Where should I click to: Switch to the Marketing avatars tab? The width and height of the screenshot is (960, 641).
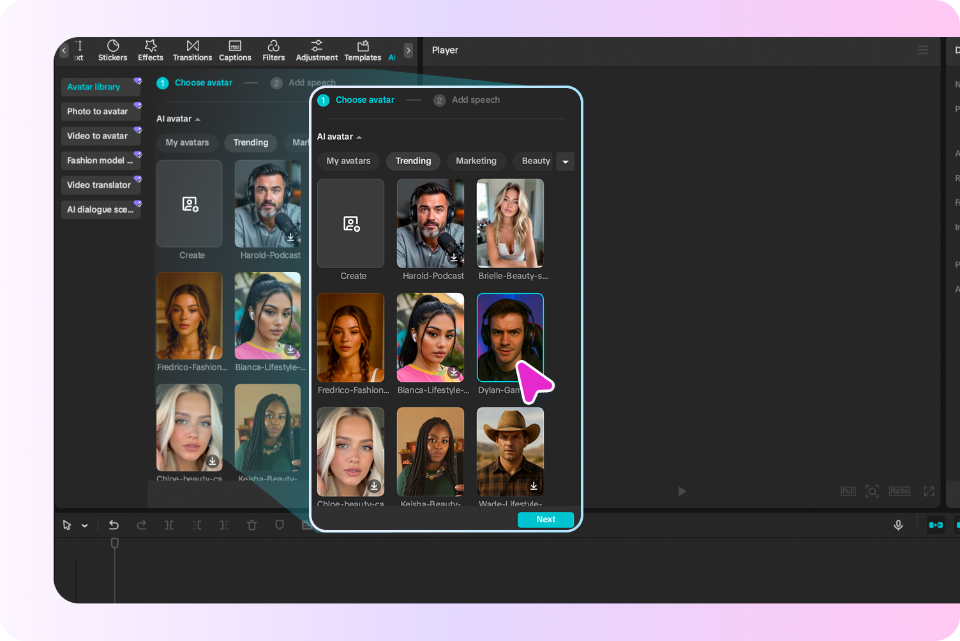tap(476, 161)
